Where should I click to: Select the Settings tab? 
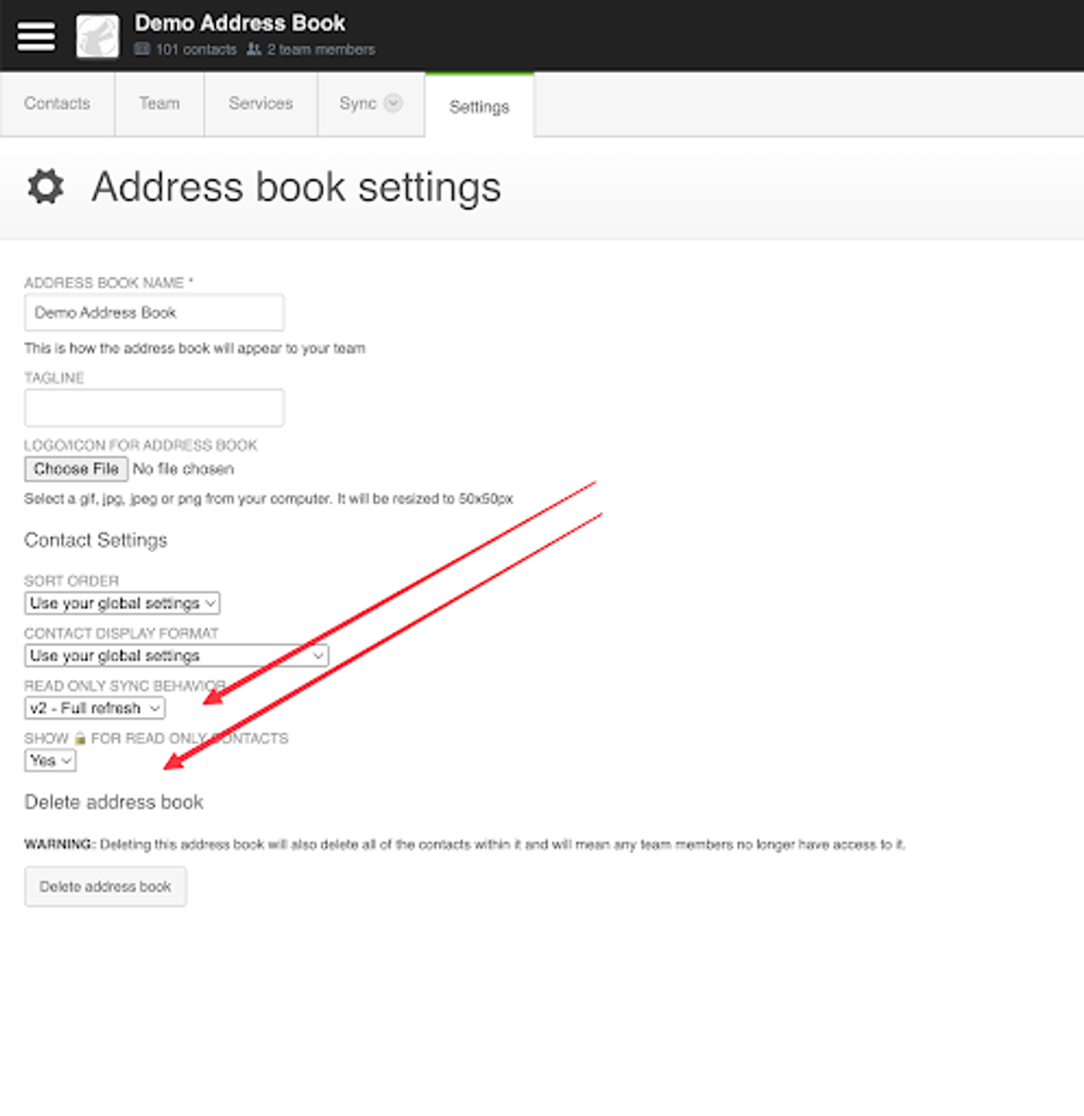479,106
